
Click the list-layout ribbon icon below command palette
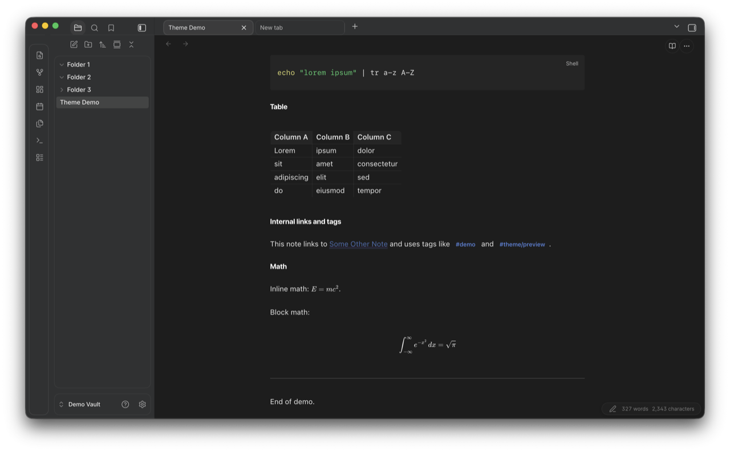tap(39, 157)
